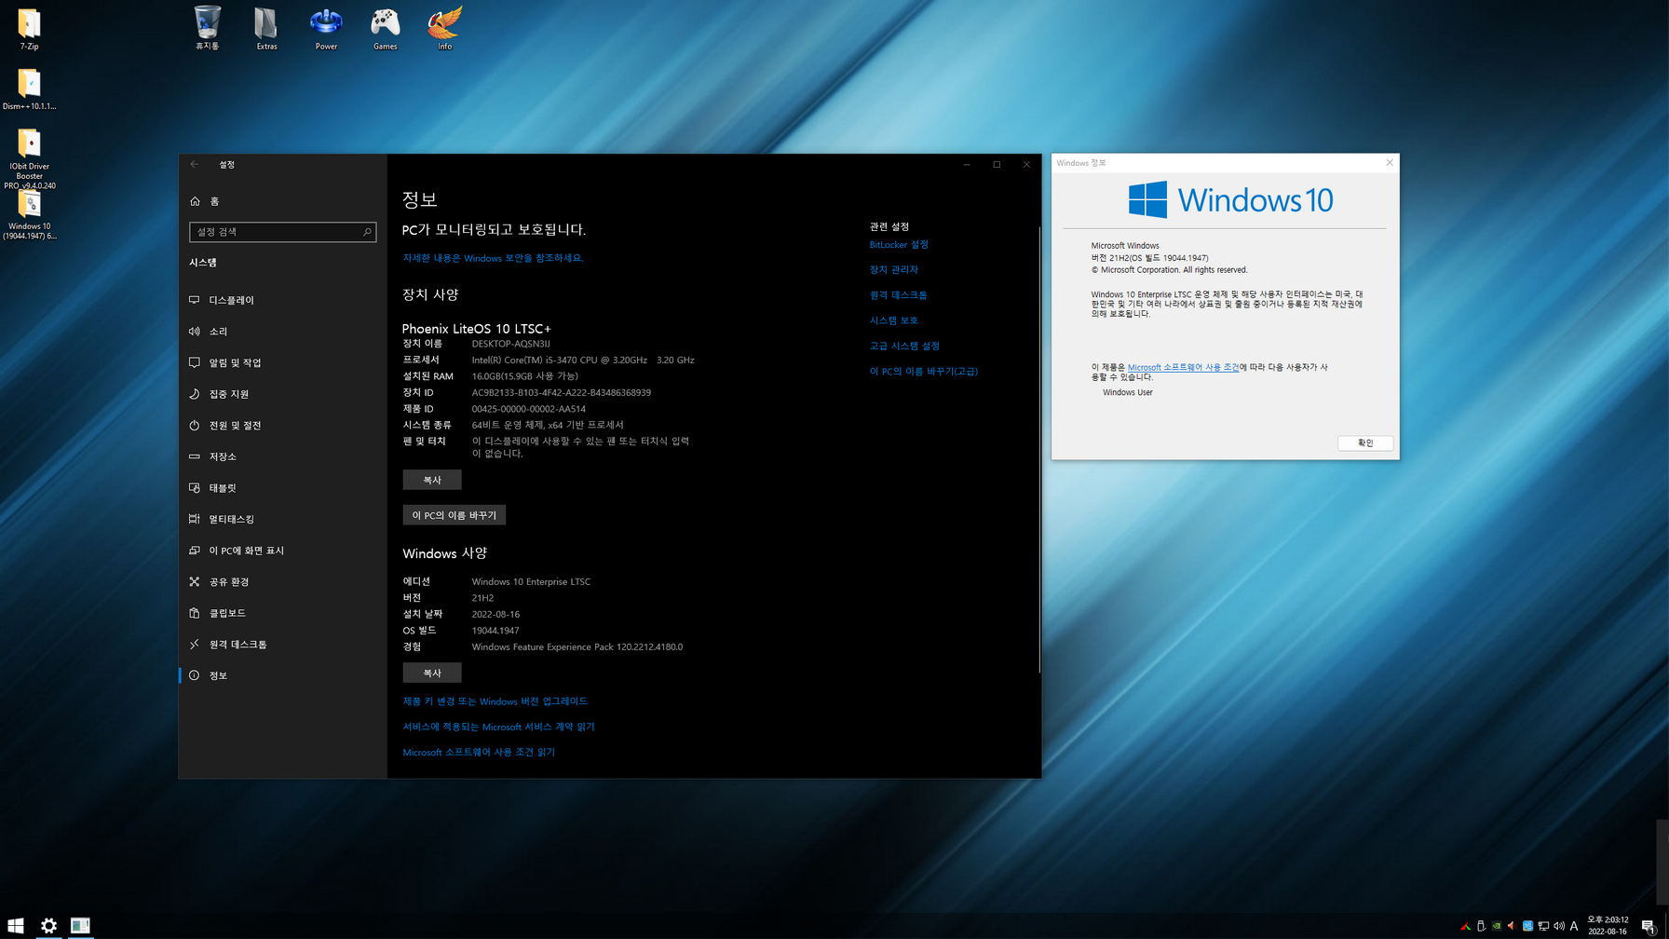Open the Recycle Bin (휴지통) desktop icon

point(207,28)
